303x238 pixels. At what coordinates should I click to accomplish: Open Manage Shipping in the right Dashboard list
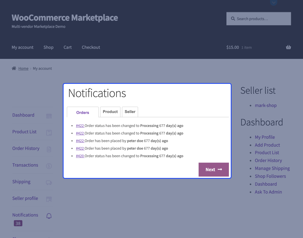click(272, 168)
